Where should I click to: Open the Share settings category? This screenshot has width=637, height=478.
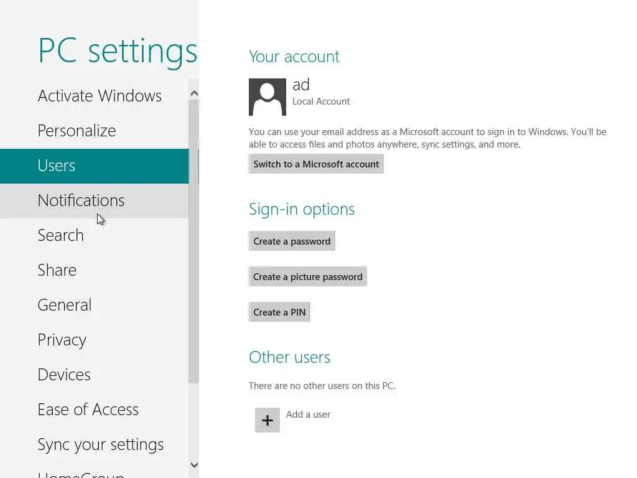(x=95, y=270)
